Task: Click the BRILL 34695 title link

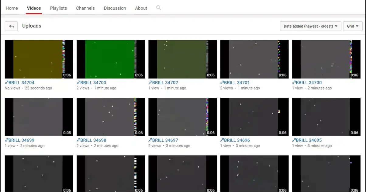Action: click(x=307, y=140)
